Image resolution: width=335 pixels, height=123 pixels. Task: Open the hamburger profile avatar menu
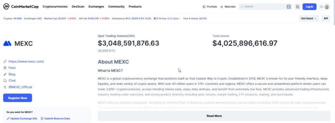pyautogui.click(x=324, y=7)
